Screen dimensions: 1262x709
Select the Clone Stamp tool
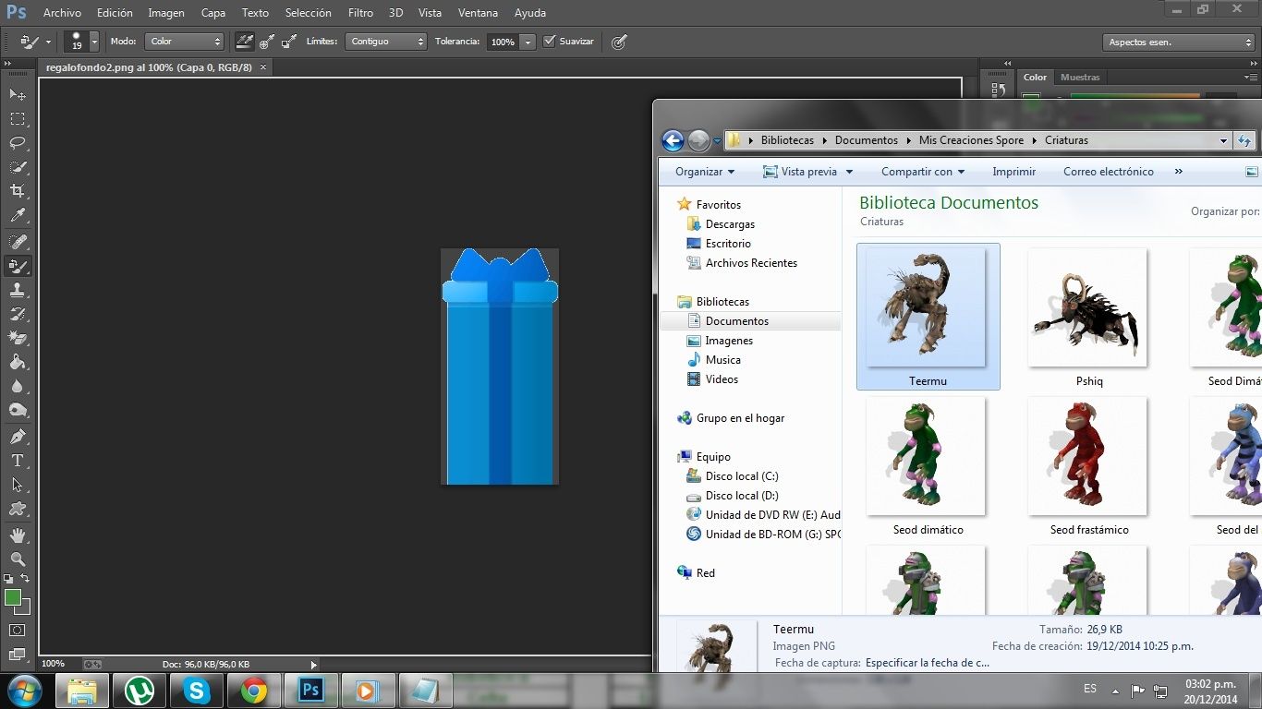pyautogui.click(x=18, y=290)
